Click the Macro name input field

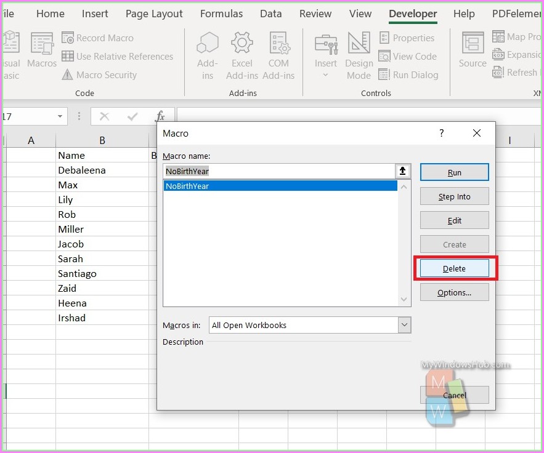point(278,171)
